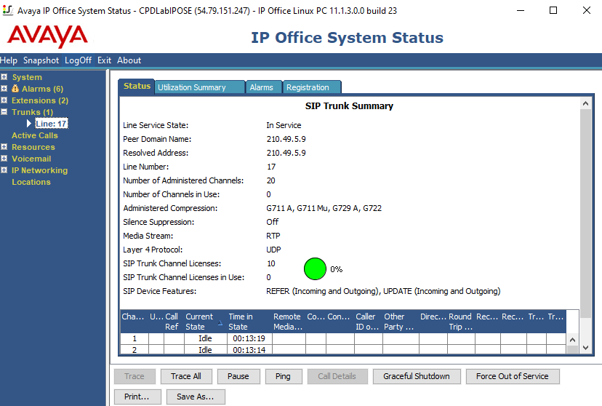Click the disabled Call Details button
Image resolution: width=602 pixels, height=406 pixels.
click(337, 376)
